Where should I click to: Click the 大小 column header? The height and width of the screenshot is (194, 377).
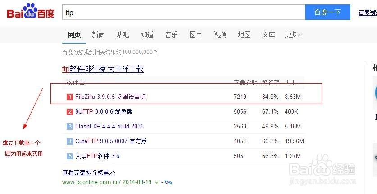click(x=291, y=83)
